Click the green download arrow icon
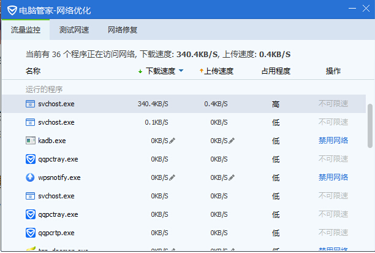This screenshot has height=253, width=375. pyautogui.click(x=140, y=71)
